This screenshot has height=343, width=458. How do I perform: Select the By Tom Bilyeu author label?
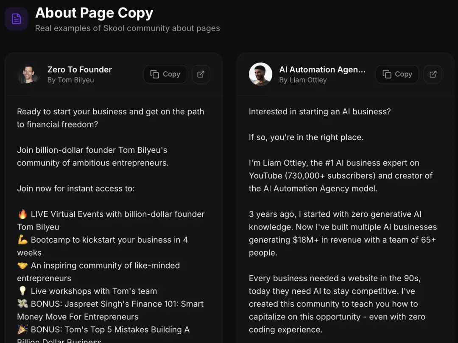tap(70, 80)
